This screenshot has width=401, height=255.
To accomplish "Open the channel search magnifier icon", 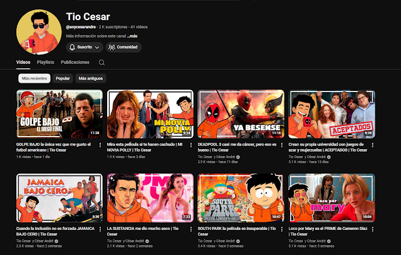I will pos(102,63).
